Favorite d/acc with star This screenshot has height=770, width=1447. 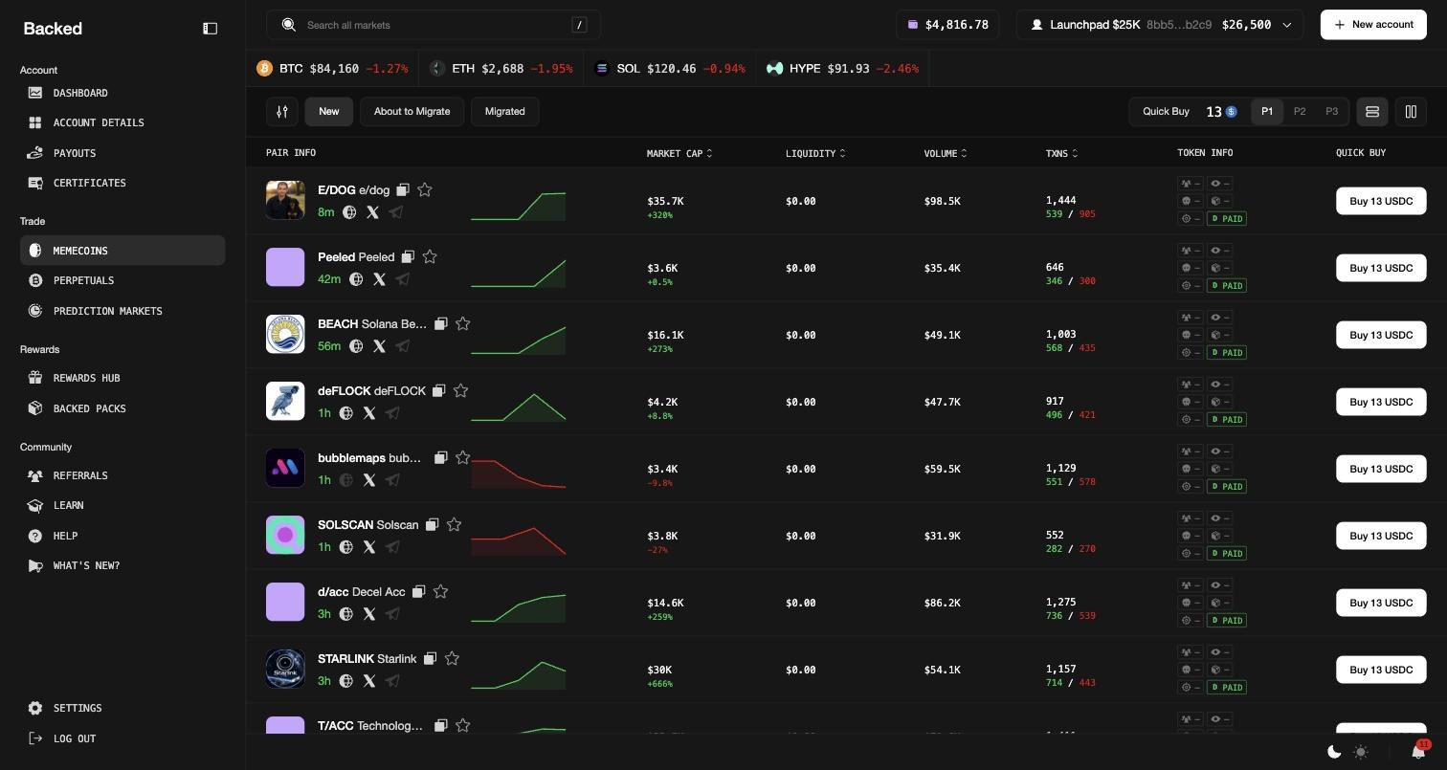click(440, 592)
